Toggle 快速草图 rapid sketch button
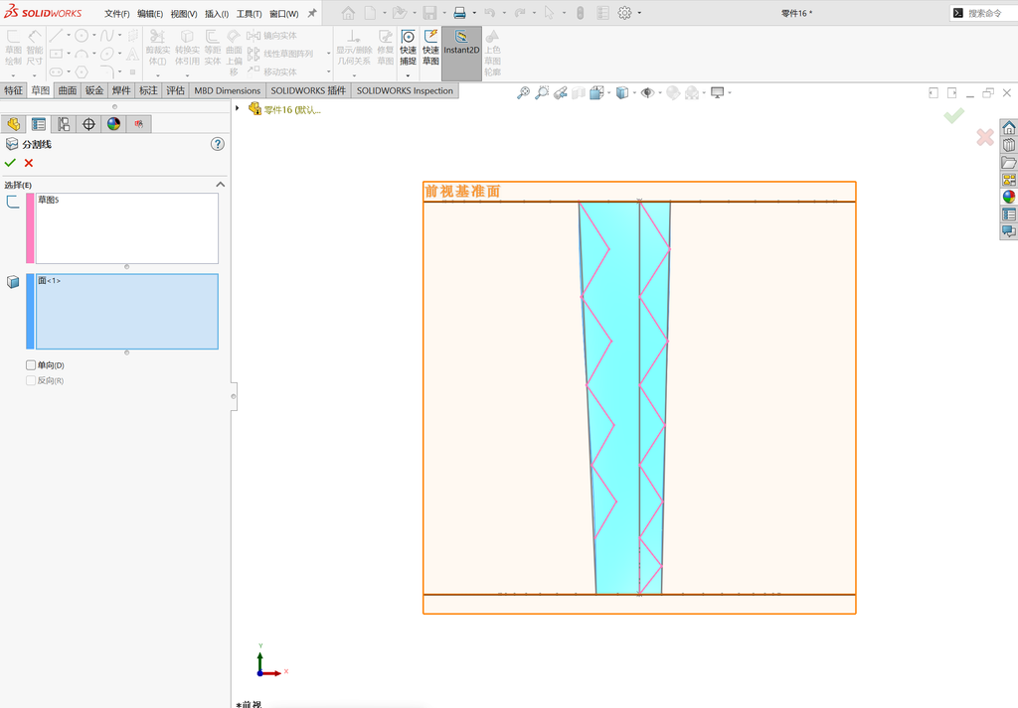Image resolution: width=1018 pixels, height=708 pixels. click(431, 48)
